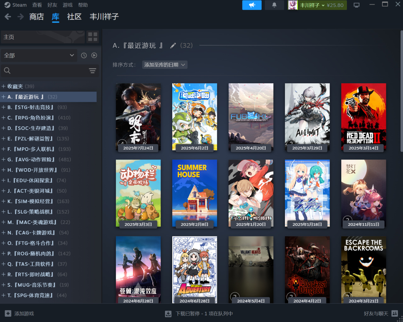Image resolution: width=403 pixels, height=322 pixels.
Task: Open the 游戏 menu
Action: tap(68, 5)
